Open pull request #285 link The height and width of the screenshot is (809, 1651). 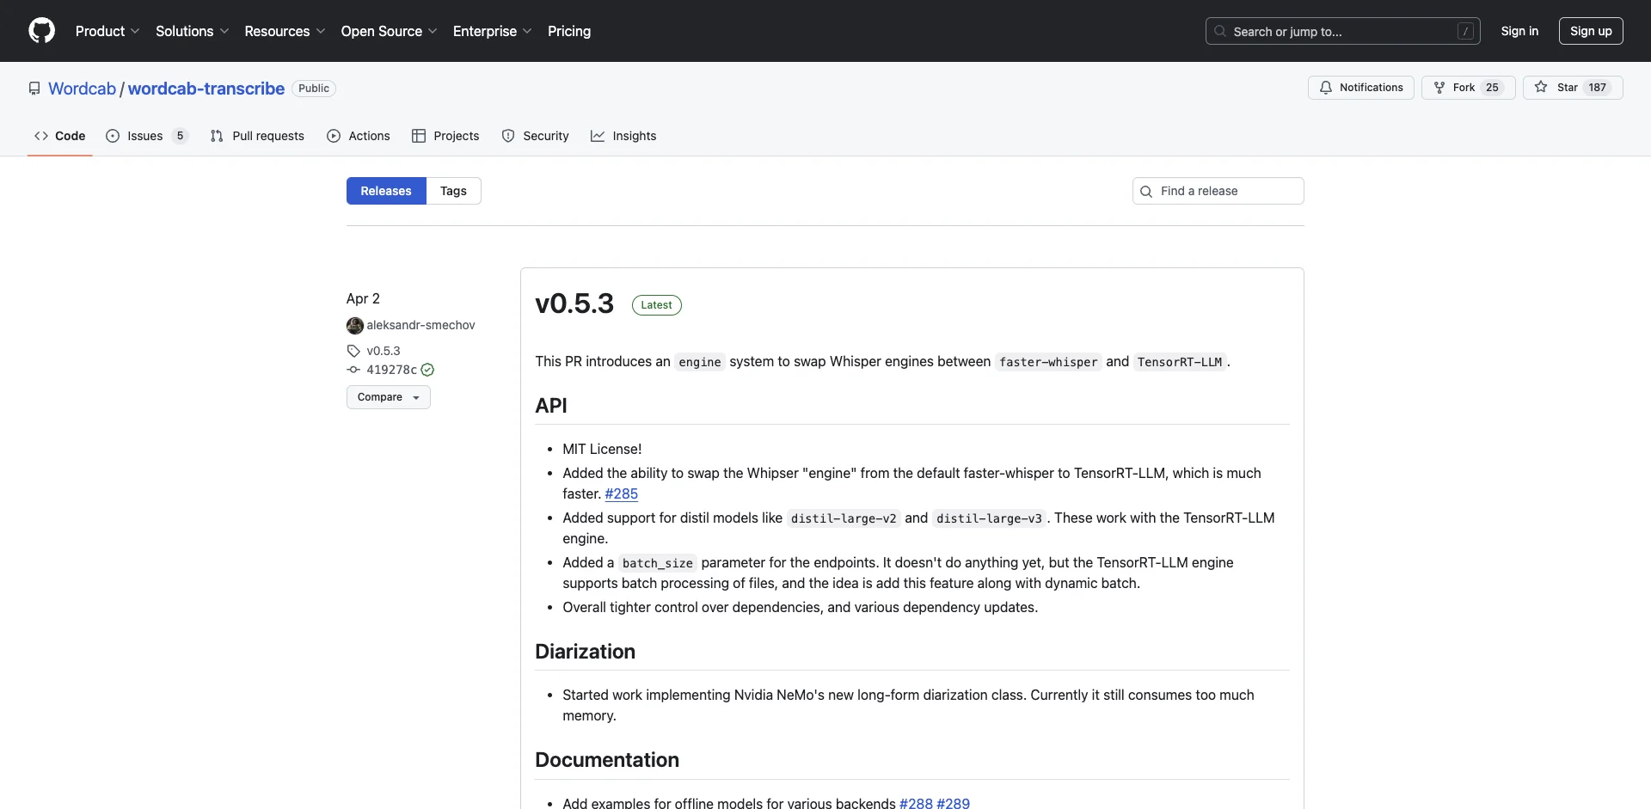pyautogui.click(x=621, y=493)
